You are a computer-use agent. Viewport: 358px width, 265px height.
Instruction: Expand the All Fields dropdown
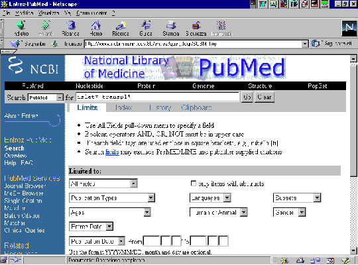[x=103, y=184]
